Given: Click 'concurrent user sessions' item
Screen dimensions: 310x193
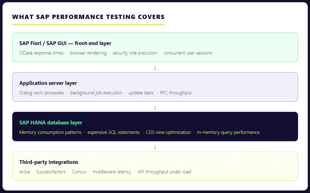Looking at the screenshot, I should (x=187, y=53).
